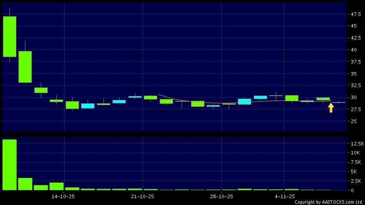Click the 12.5K volume axis label
Viewport: 365px width, 205px height.
357,143
